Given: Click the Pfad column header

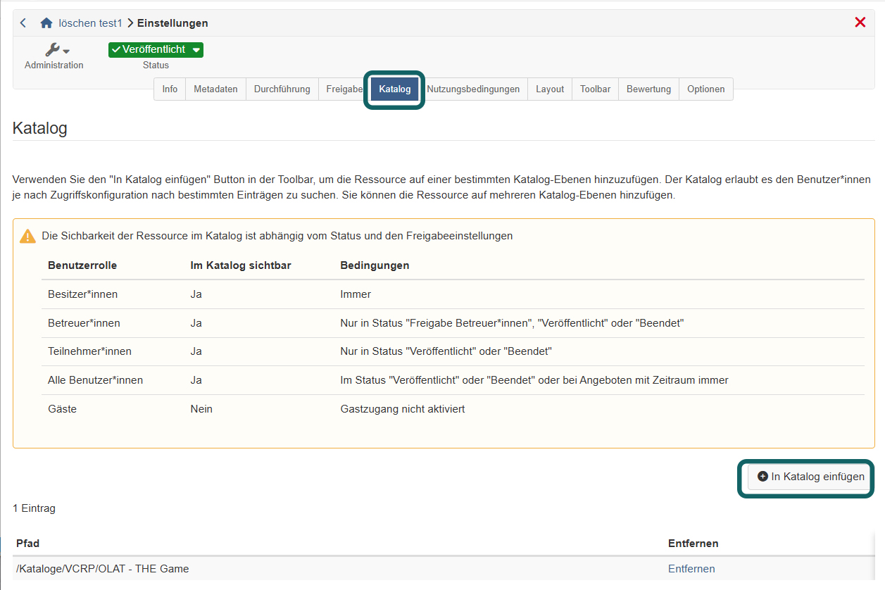Looking at the screenshot, I should (x=28, y=544).
